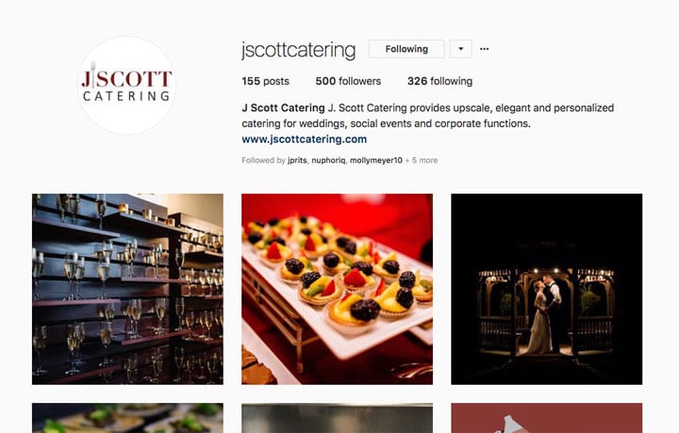
Task: Expand the suggested accounts dropdown arrow
Action: point(461,49)
